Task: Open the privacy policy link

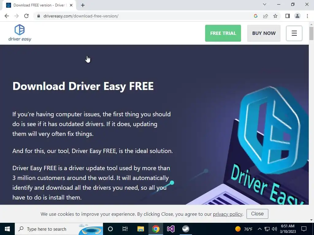Action: point(228,214)
